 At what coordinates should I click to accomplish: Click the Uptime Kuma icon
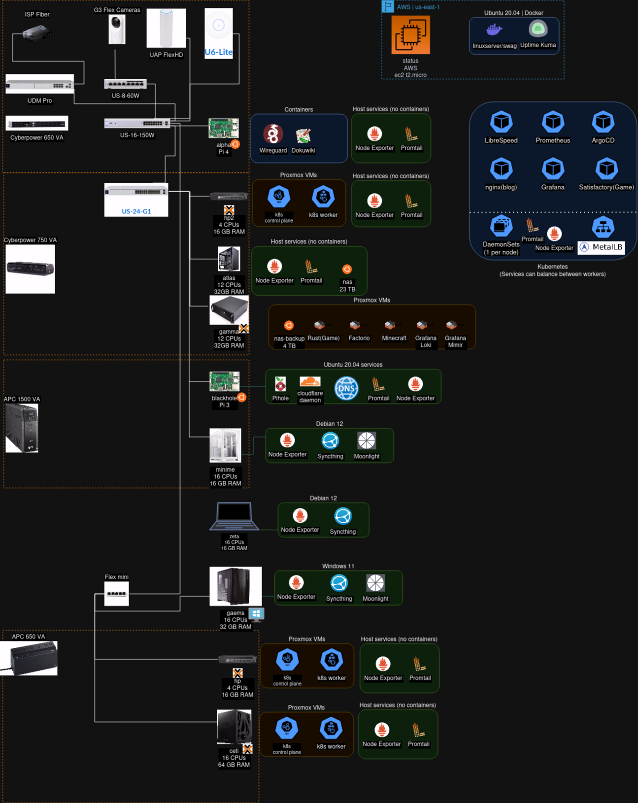[x=538, y=29]
